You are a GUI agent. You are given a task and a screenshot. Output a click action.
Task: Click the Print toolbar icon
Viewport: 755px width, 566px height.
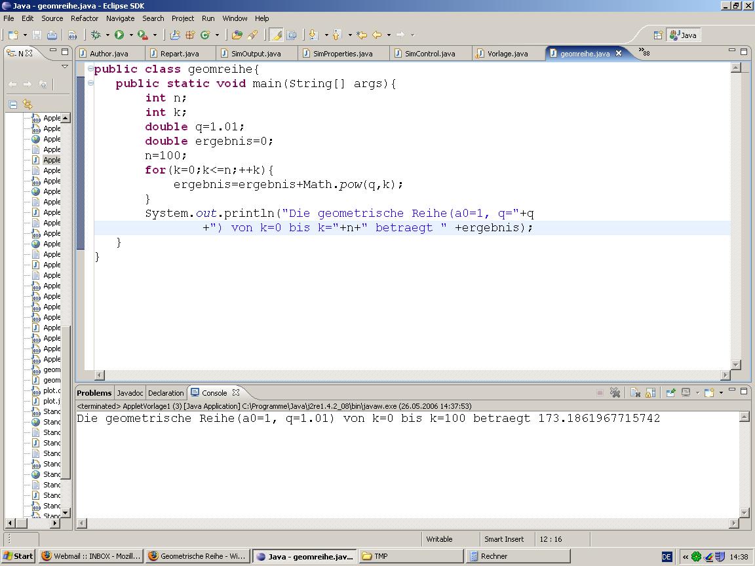52,35
